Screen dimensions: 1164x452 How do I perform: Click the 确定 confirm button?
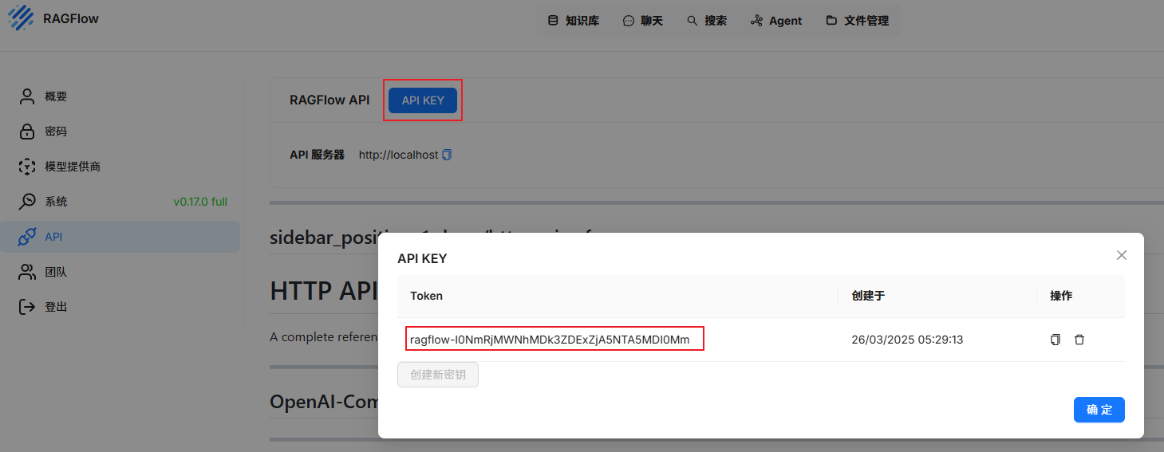tap(1099, 410)
